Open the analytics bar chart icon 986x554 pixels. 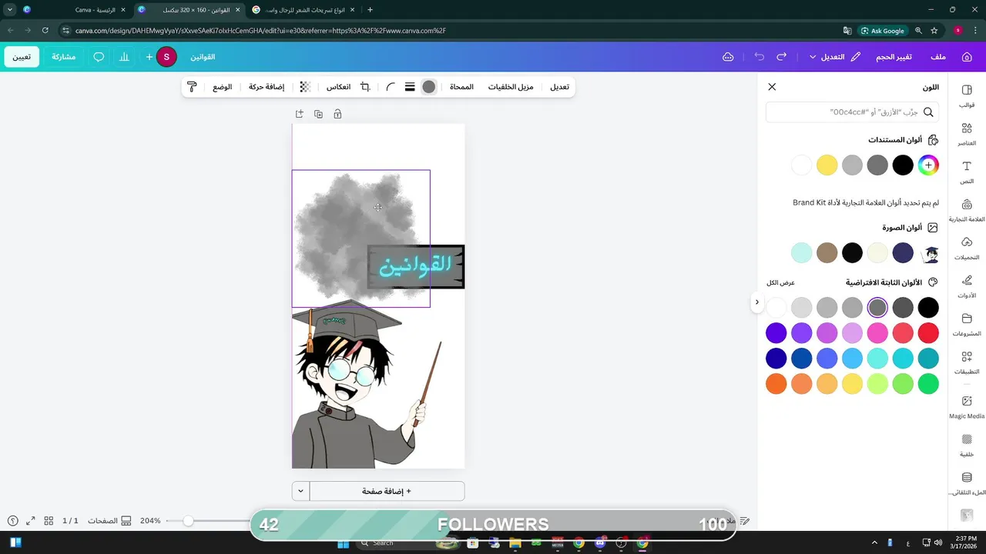tap(124, 57)
